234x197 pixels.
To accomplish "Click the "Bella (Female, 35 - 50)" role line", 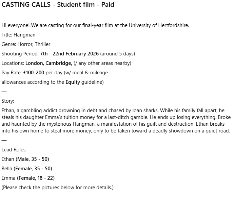I will [x=27, y=169].
